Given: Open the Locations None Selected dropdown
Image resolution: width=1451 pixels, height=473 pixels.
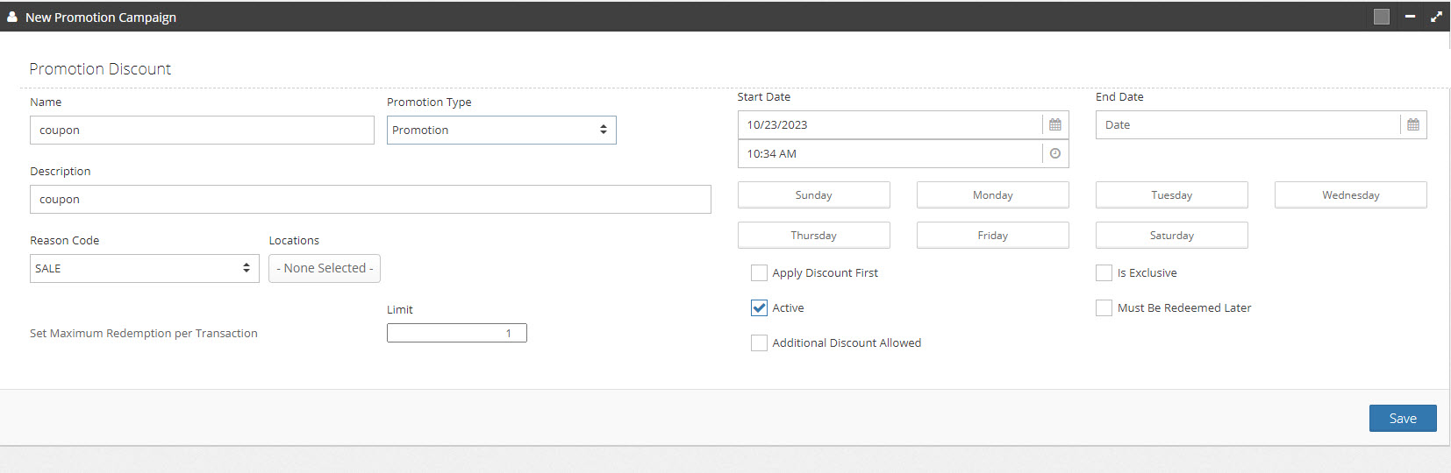Looking at the screenshot, I should [x=325, y=269].
